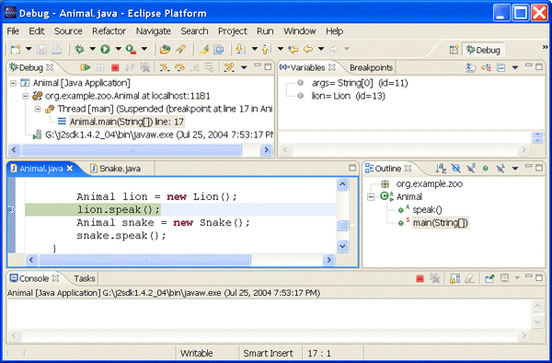This screenshot has height=363, width=552.
Task: Click the Resume icon in Debug view
Action: [x=86, y=67]
